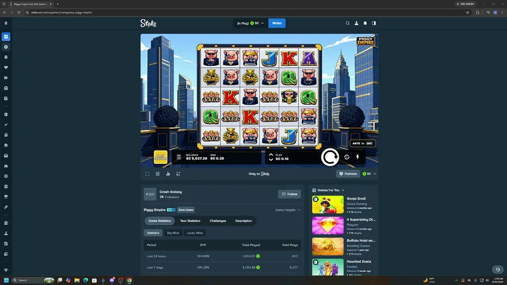Open the (In Play) SC currency dropdown
This screenshot has height=285, width=507.
[x=250, y=23]
